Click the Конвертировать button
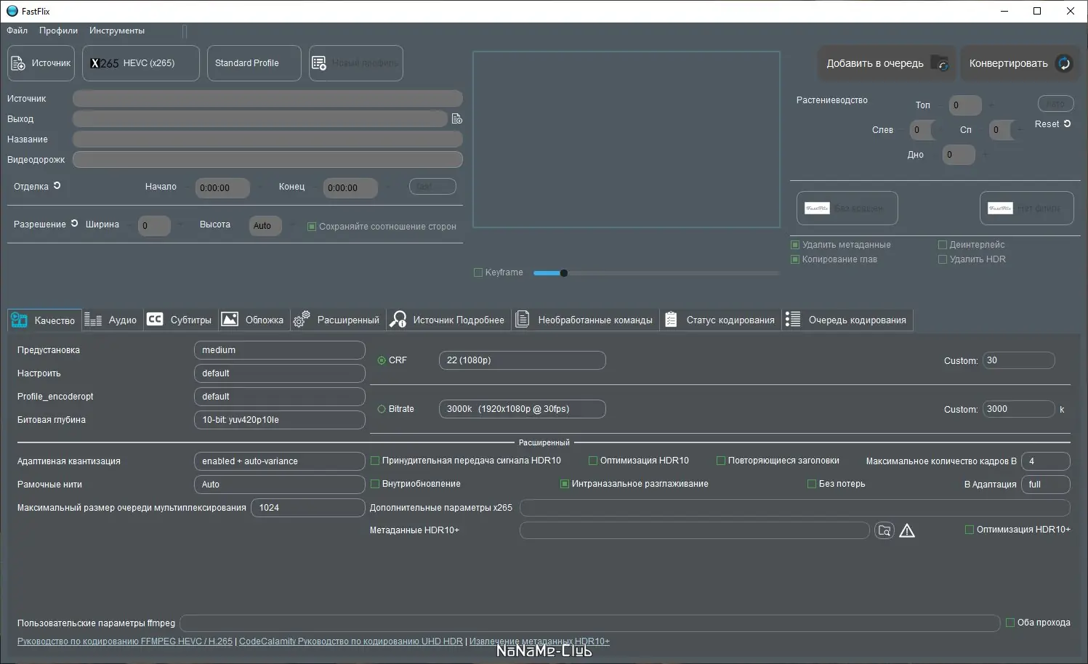The width and height of the screenshot is (1088, 664). pyautogui.click(x=1020, y=63)
